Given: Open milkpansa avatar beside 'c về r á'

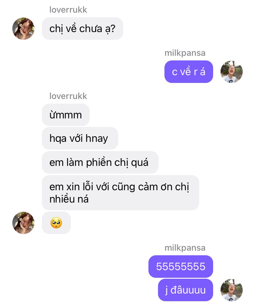Looking at the screenshot, I should click(x=232, y=72).
